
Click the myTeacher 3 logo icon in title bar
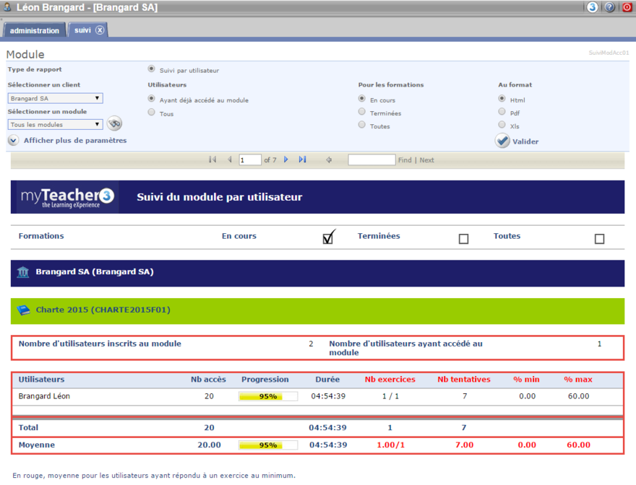(593, 7)
